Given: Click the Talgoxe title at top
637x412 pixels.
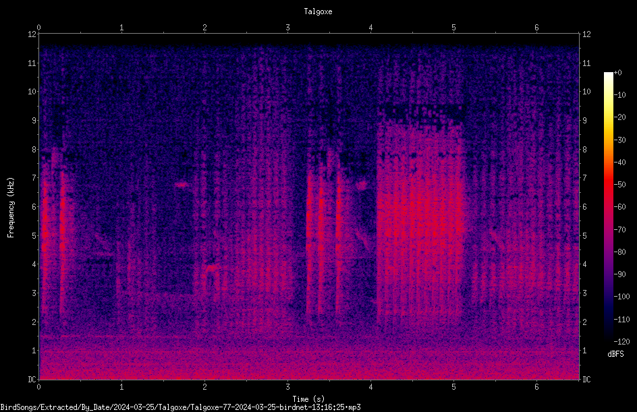Looking at the screenshot, I should (x=318, y=11).
